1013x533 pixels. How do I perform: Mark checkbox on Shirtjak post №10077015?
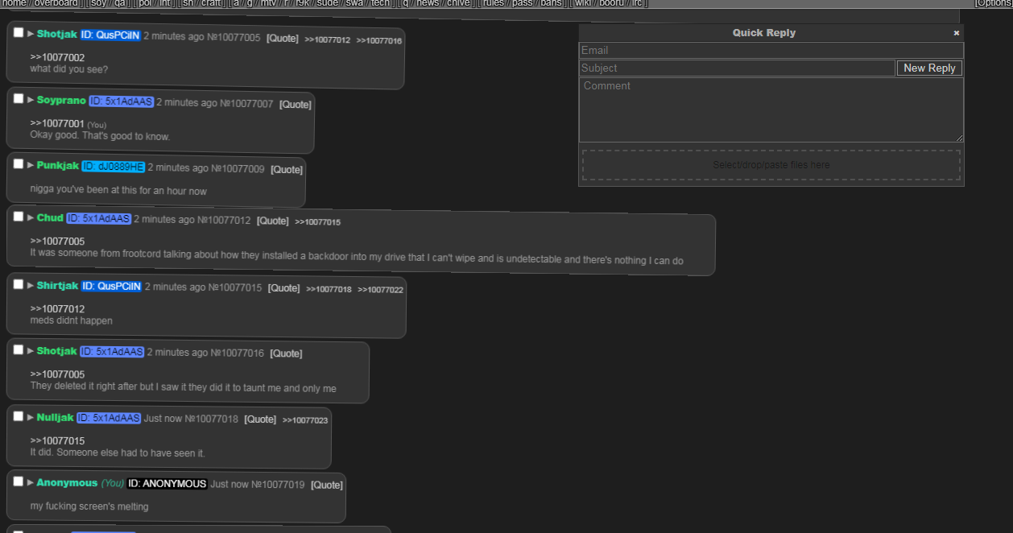[x=19, y=283]
